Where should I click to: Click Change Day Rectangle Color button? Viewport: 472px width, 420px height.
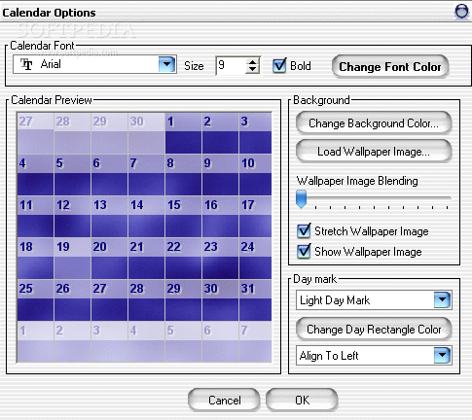click(x=374, y=330)
